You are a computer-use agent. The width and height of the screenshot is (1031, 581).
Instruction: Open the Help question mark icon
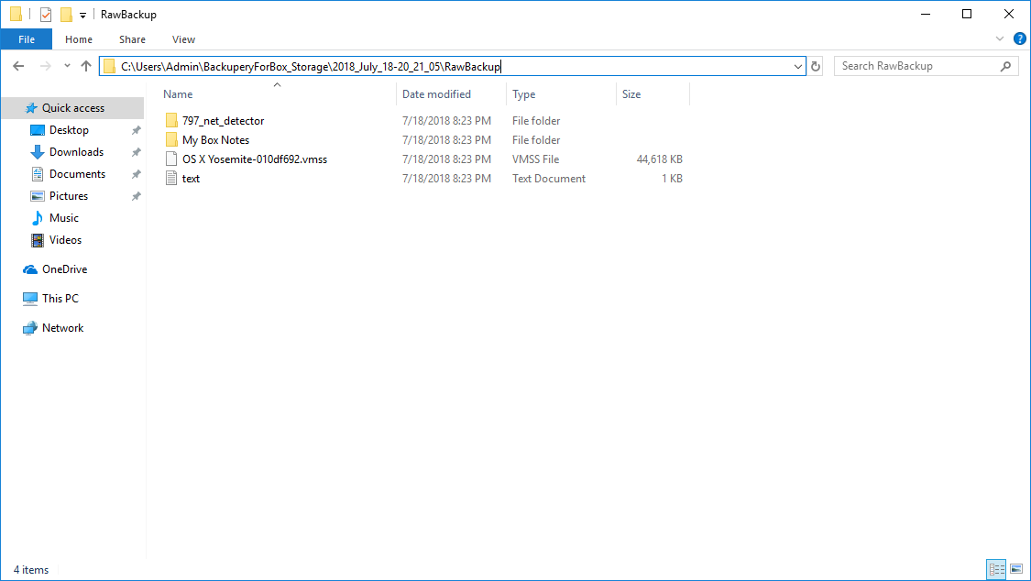coord(1020,38)
